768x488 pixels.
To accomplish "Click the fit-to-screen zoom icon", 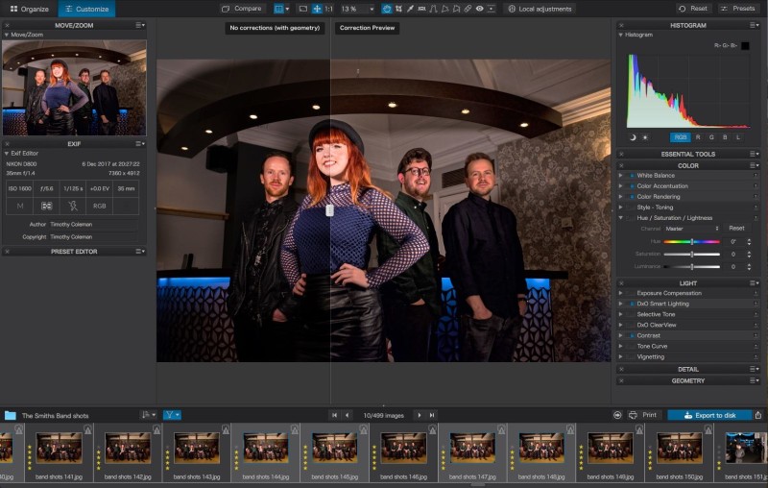I will [x=317, y=9].
